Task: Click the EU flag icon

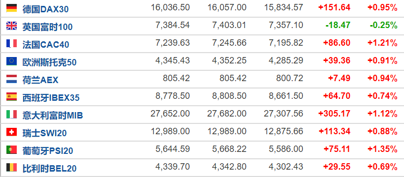Action: [x=12, y=61]
